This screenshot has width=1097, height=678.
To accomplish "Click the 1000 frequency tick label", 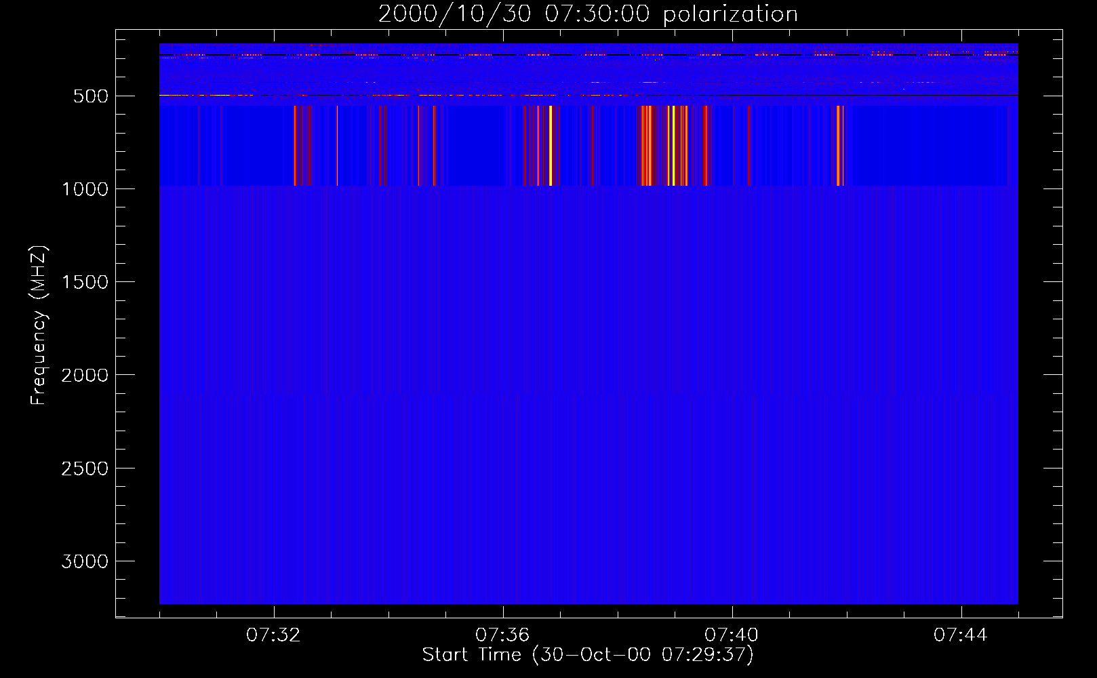I will [85, 189].
